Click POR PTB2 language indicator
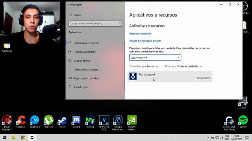Image resolution: width=252 pixels, height=141 pixels. (x=227, y=137)
